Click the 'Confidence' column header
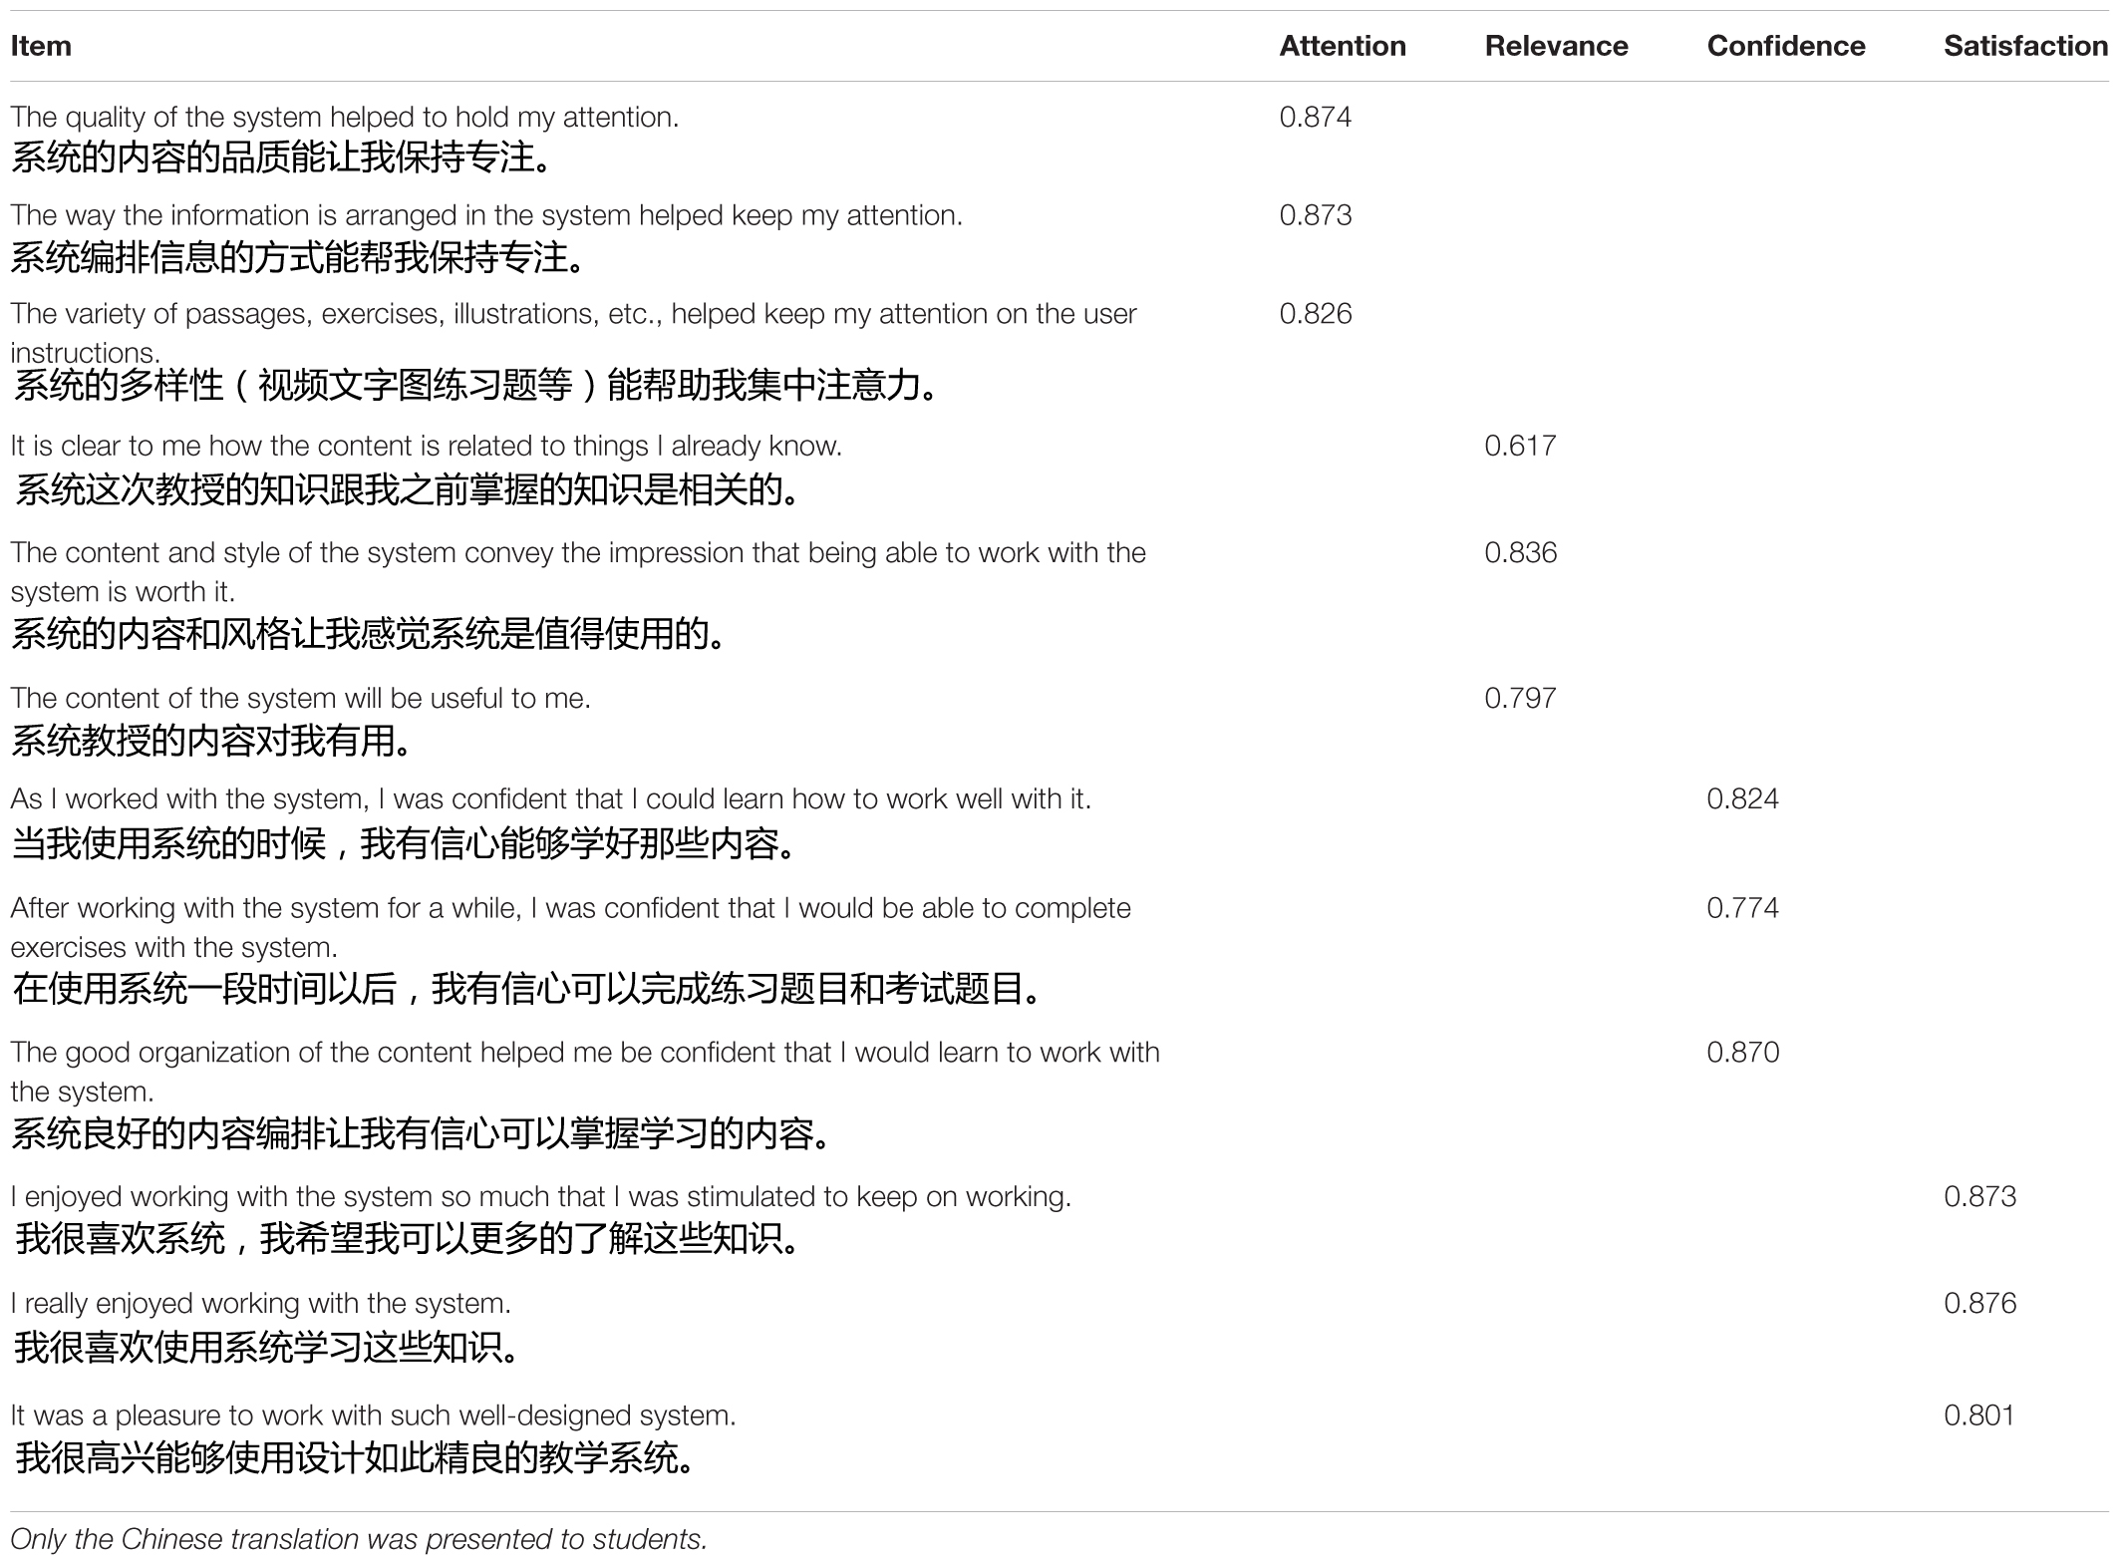 tap(1786, 46)
